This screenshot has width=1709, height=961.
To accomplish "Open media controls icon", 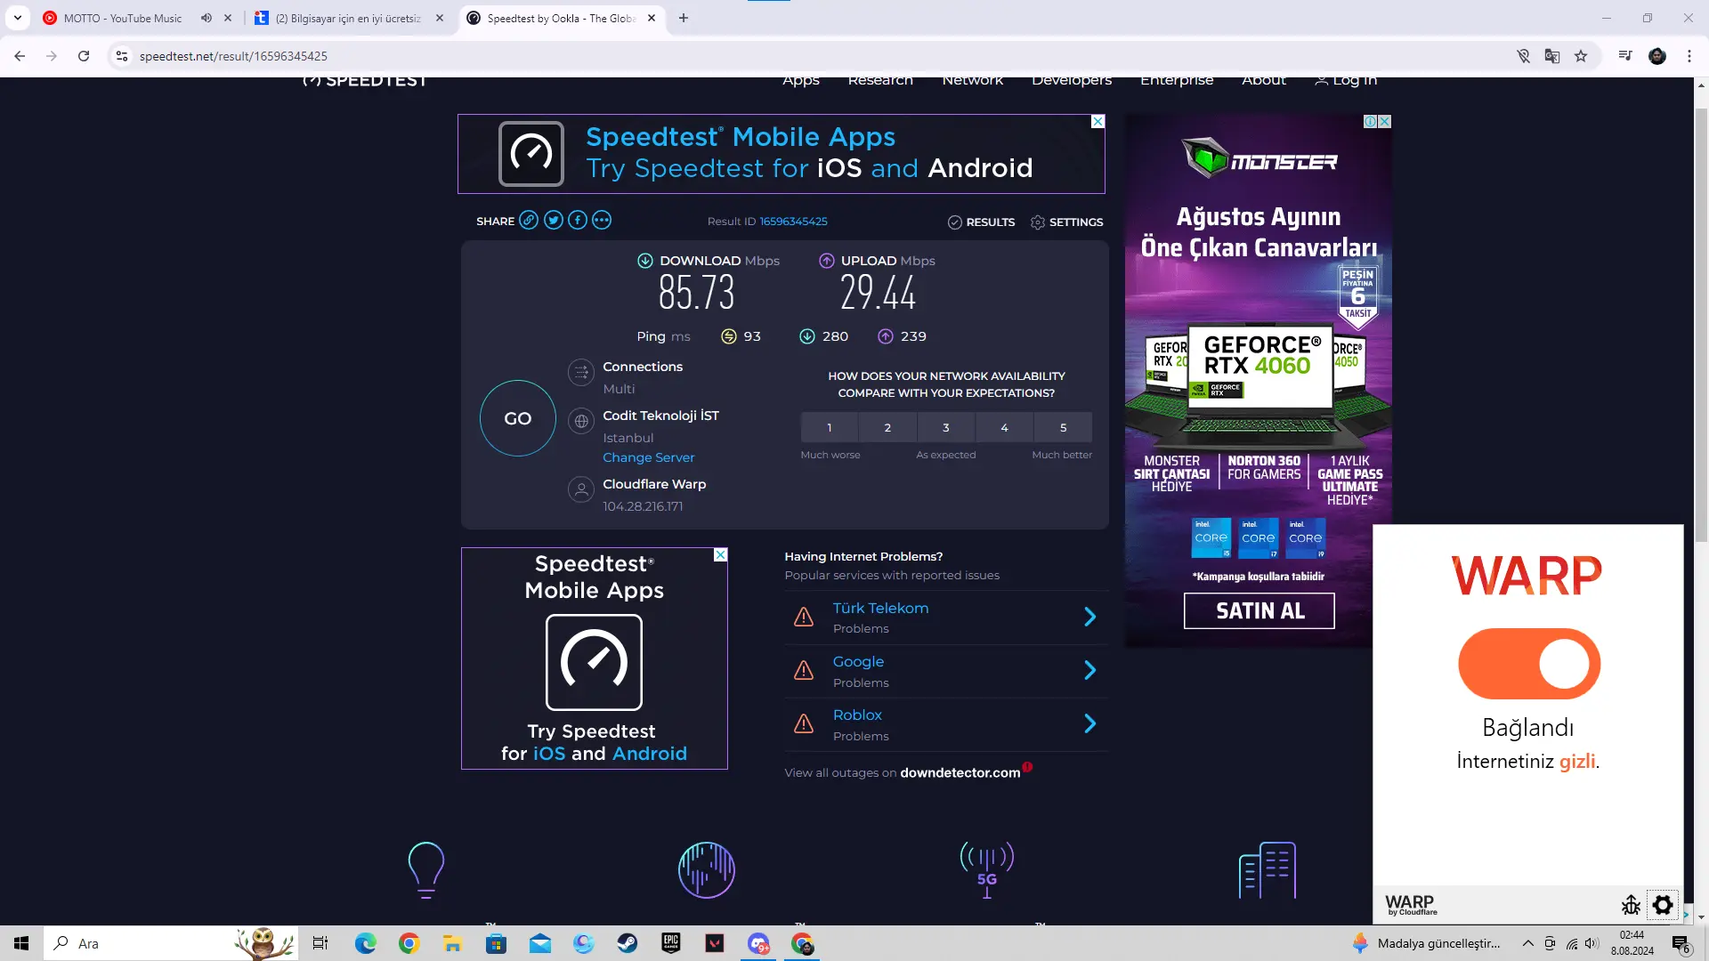I will click(x=1625, y=56).
